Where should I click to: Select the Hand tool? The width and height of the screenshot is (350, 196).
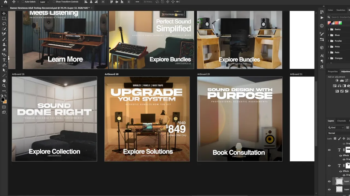click(x=4, y=81)
